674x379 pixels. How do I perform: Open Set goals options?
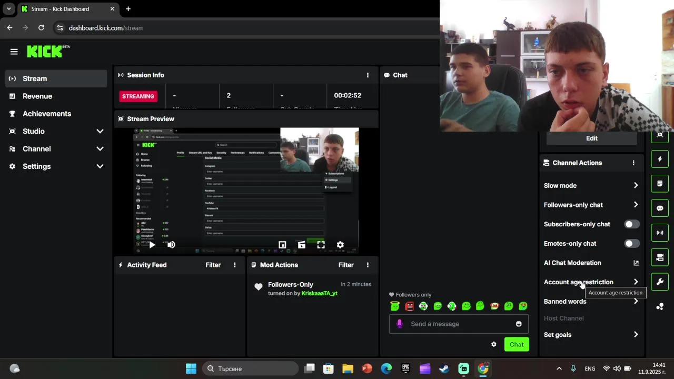[591, 335]
